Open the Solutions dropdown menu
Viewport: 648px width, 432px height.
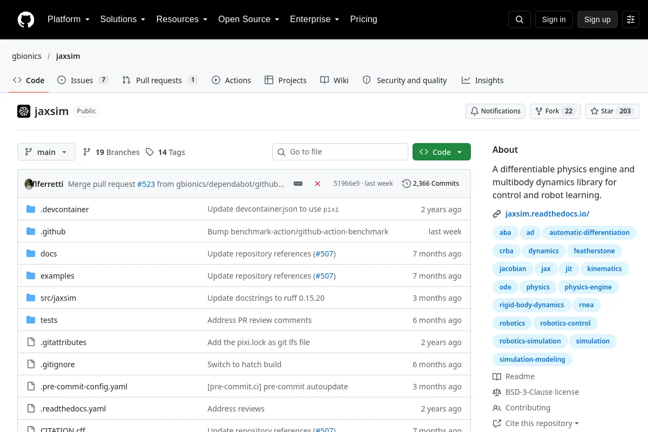[x=123, y=19]
